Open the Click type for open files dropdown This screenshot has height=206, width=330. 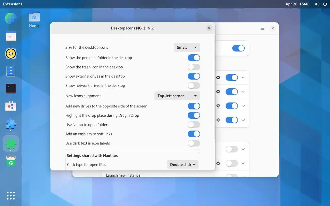(x=183, y=165)
